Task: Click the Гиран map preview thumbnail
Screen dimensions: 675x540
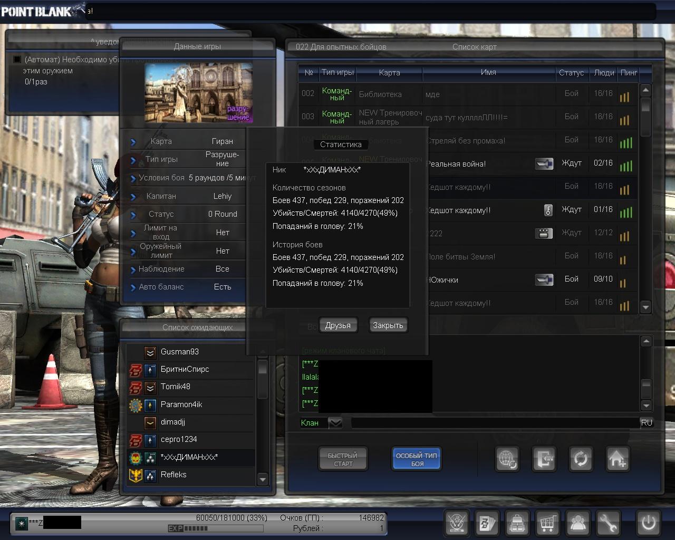Action: pyautogui.click(x=199, y=93)
